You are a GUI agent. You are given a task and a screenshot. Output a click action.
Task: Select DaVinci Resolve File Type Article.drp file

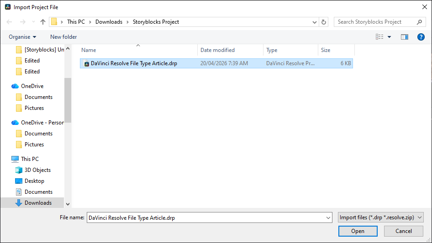point(216,63)
